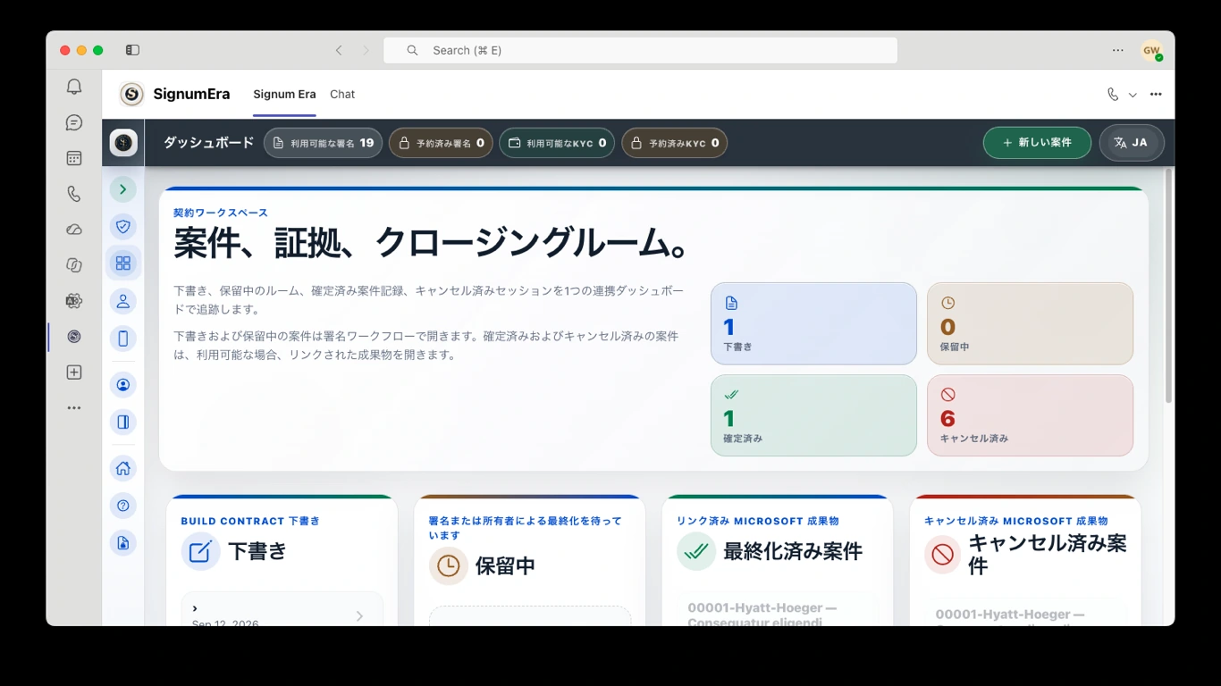The width and height of the screenshot is (1221, 686).
Task: Select SignumEra app icon in Teams rail
Action: (74, 337)
